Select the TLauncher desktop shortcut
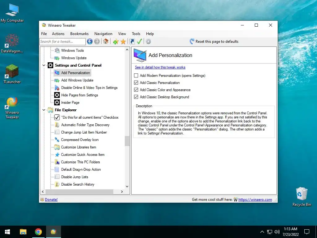 tap(12, 74)
